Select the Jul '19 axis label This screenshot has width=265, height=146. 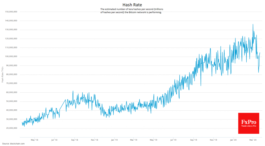coord(173,140)
